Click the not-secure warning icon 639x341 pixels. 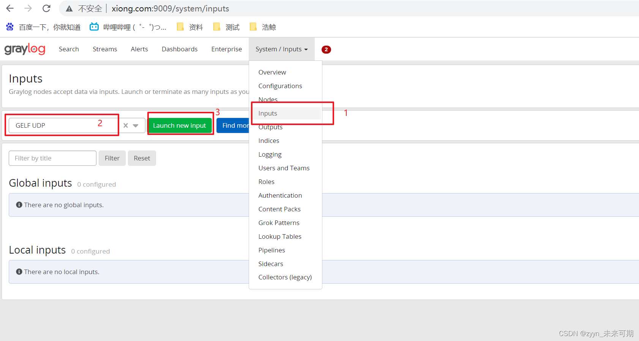pos(69,9)
